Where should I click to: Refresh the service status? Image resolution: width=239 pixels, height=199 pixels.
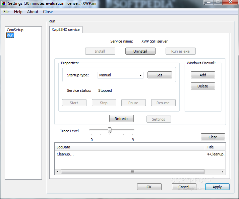[x=121, y=119]
